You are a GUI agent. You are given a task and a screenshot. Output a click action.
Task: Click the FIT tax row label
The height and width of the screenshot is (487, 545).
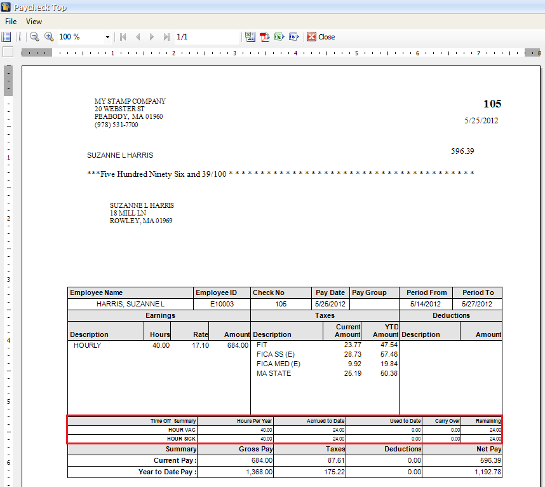(262, 345)
